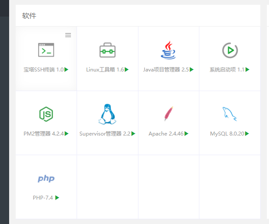Open the 系统启动项 1.1 link
This screenshot has height=224, width=269.
pyautogui.click(x=227, y=70)
